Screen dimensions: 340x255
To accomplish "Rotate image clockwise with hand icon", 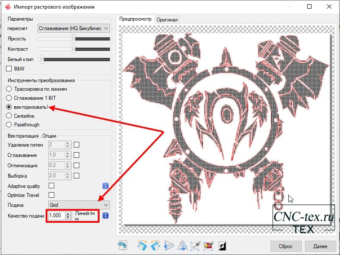I will click(142, 246).
